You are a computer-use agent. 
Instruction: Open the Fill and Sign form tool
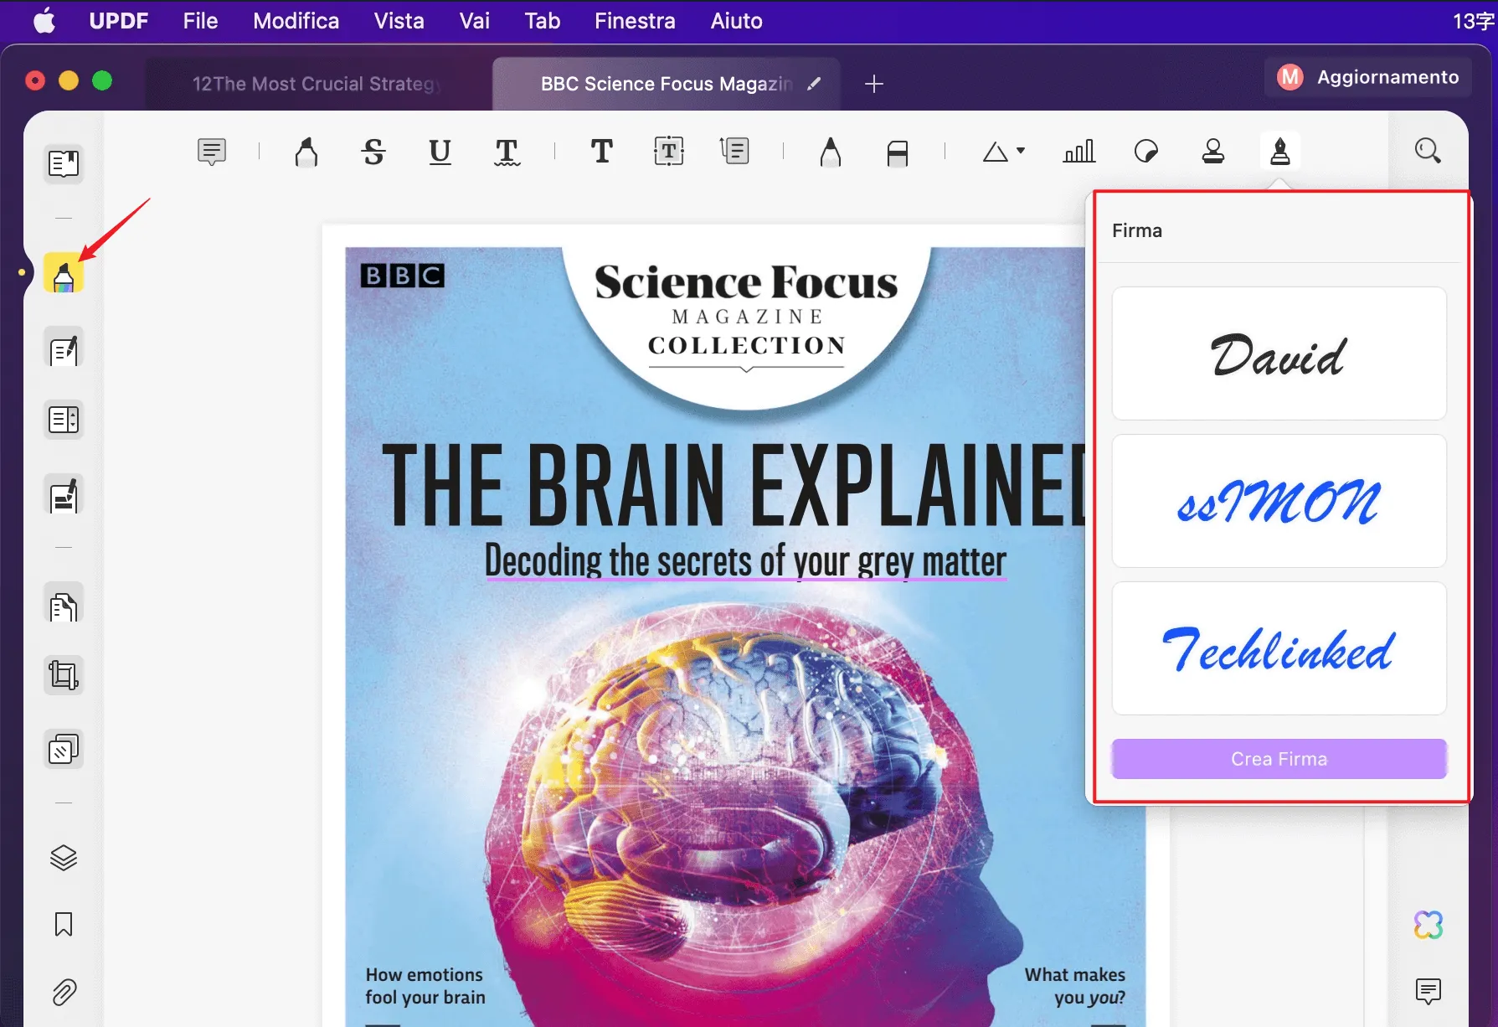tap(64, 495)
